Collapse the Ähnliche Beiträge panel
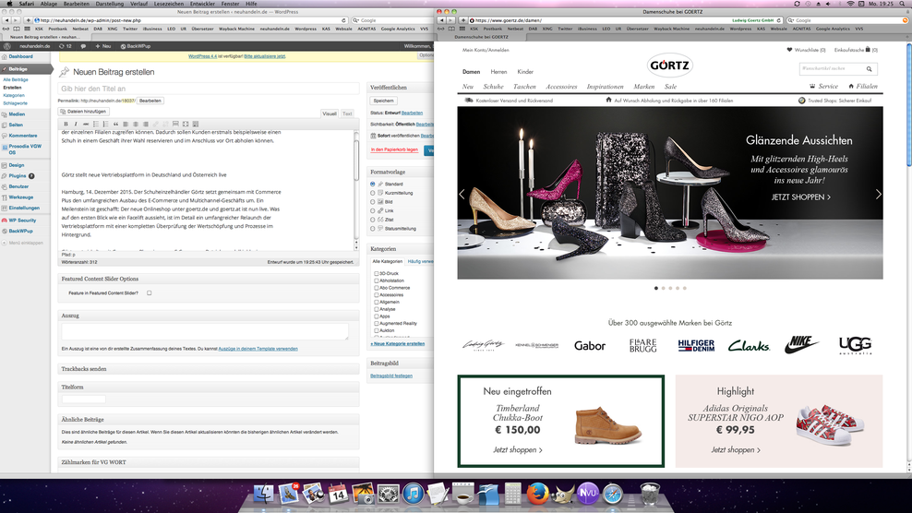 click(x=209, y=420)
